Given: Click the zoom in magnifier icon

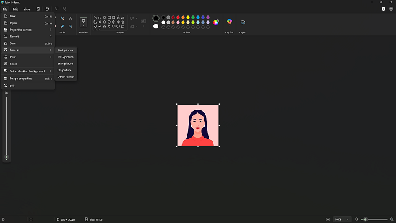Looking at the screenshot, I should 392,219.
